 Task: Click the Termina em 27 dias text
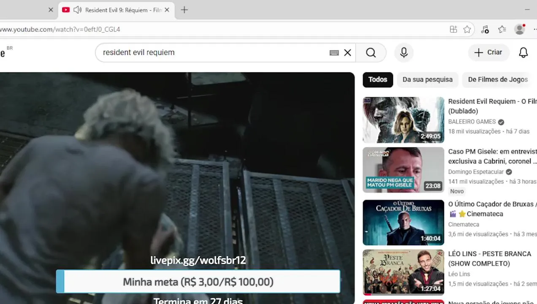click(x=198, y=301)
